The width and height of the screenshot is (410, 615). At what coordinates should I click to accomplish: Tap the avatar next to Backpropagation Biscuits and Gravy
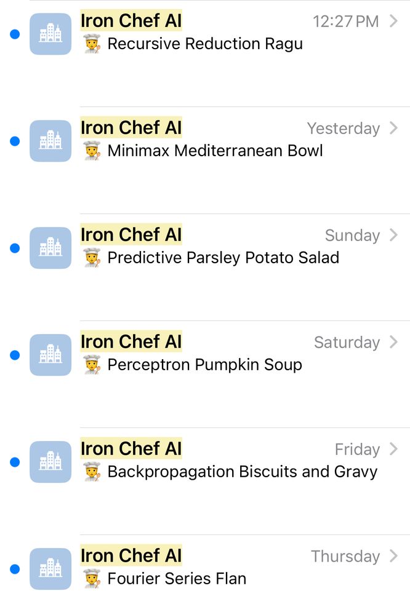point(50,462)
